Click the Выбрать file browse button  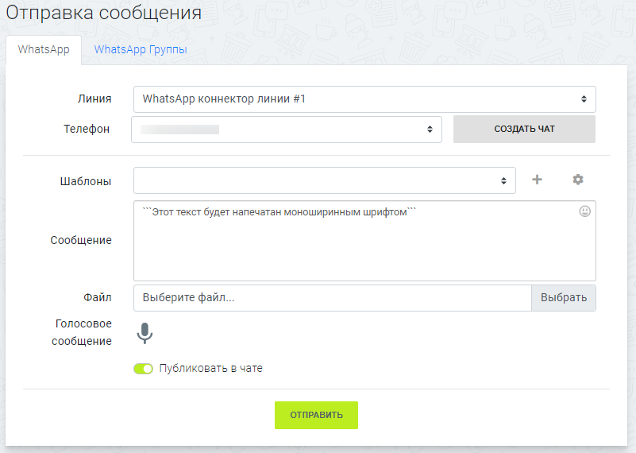click(x=563, y=298)
